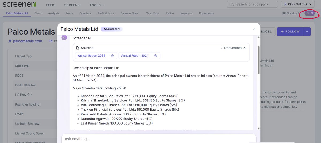Image resolution: width=321 pixels, height=143 pixels.
Task: Switch to the Analysis tab
Action: point(53,13)
